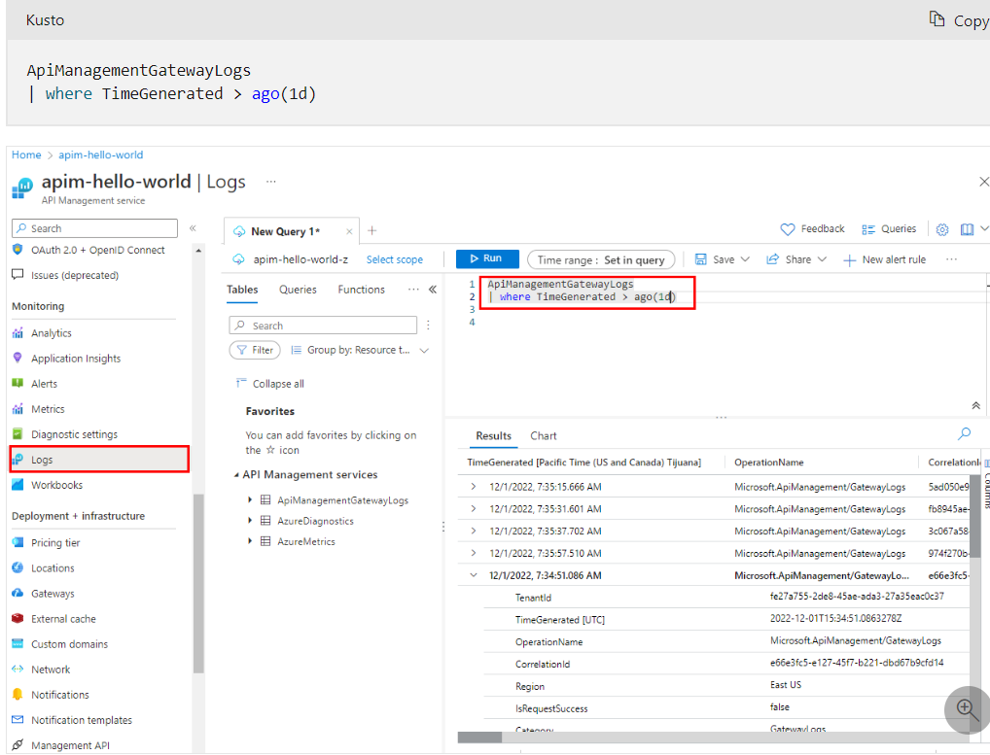The height and width of the screenshot is (755, 990).
Task: Open Network settings
Action: click(x=51, y=669)
